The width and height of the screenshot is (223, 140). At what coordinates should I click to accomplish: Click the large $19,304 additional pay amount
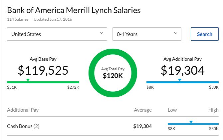[x=183, y=70]
